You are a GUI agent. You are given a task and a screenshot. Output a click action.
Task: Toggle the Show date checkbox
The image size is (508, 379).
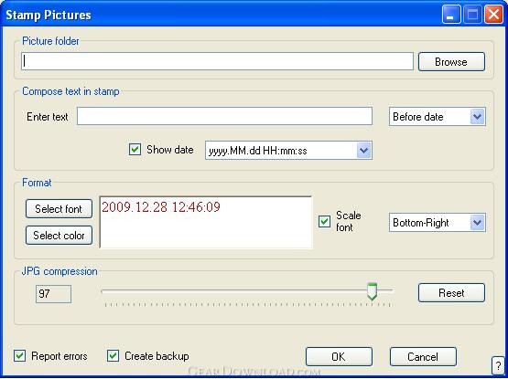coord(135,150)
